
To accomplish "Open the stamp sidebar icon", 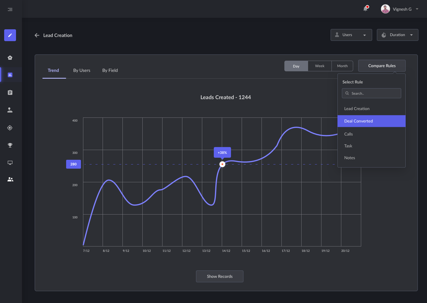I will point(10,110).
